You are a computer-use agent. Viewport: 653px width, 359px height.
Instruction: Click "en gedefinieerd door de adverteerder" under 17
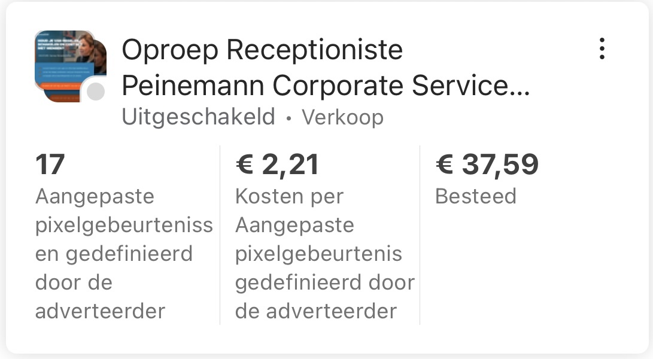(x=114, y=282)
